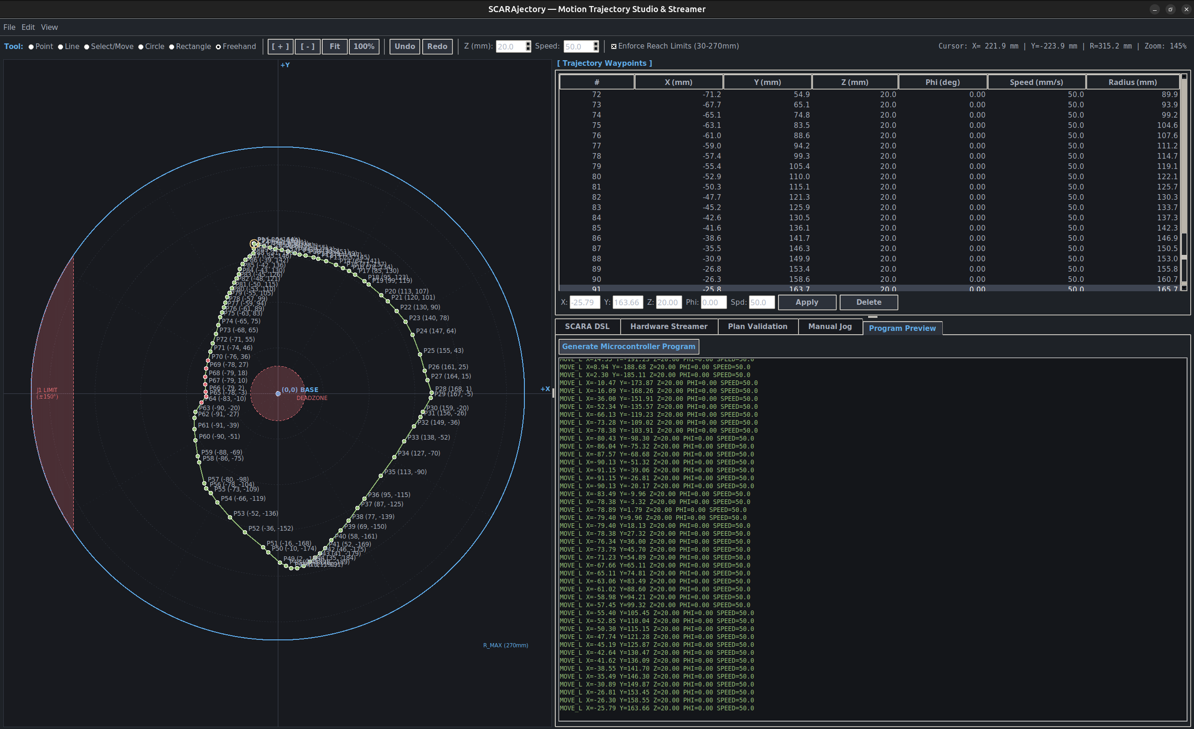The height and width of the screenshot is (729, 1194).
Task: Open the View menu
Action: pos(49,27)
